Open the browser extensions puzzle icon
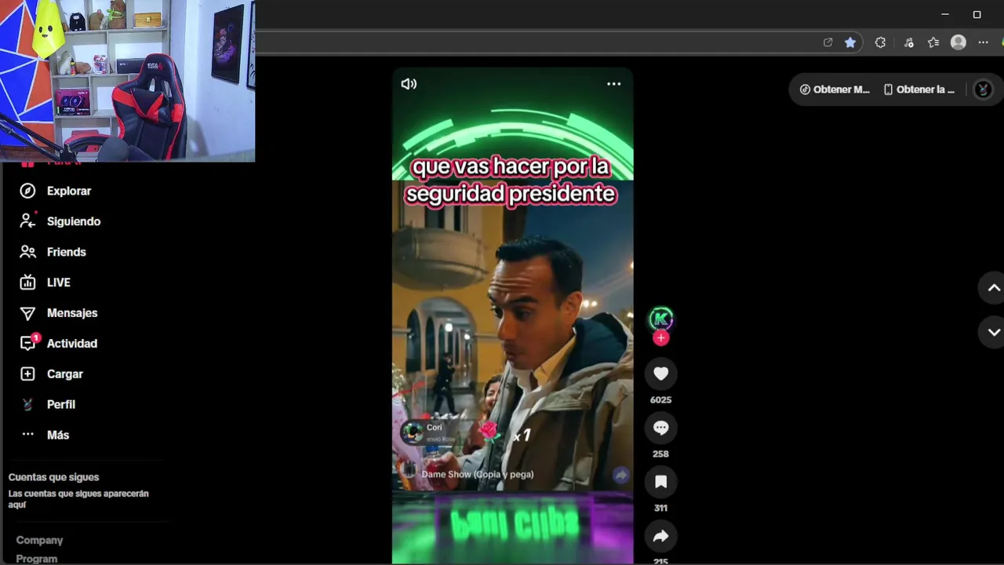This screenshot has width=1004, height=565. point(880,42)
